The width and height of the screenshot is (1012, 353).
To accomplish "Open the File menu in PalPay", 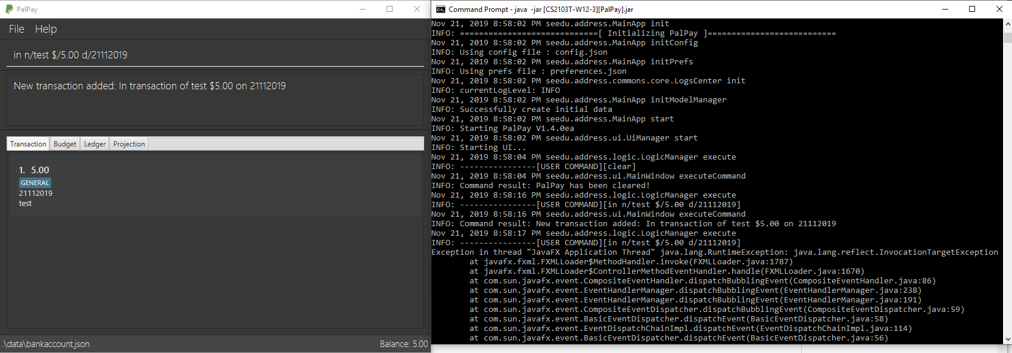I will tap(17, 29).
